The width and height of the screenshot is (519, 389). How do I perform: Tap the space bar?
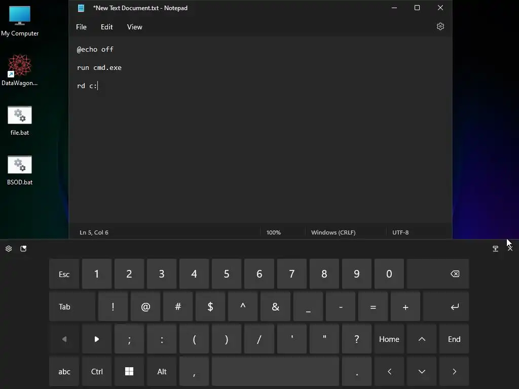point(275,371)
